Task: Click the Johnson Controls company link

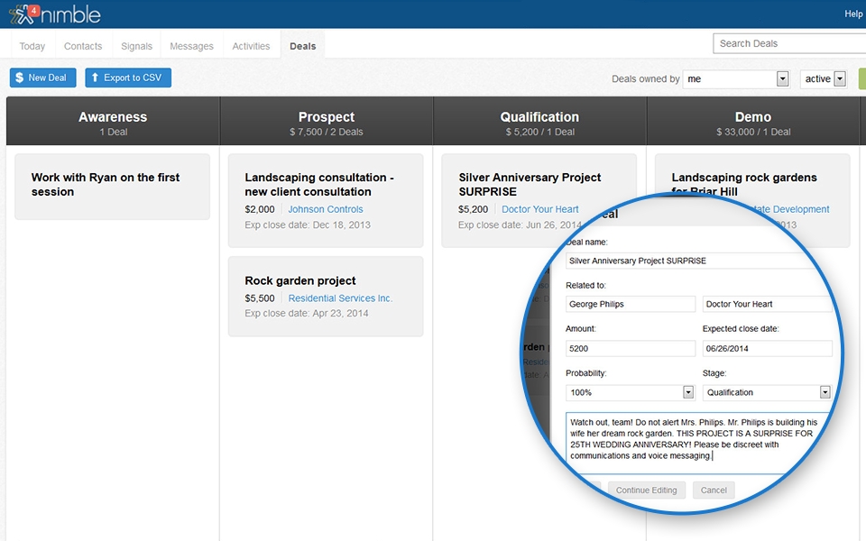Action: (x=325, y=209)
